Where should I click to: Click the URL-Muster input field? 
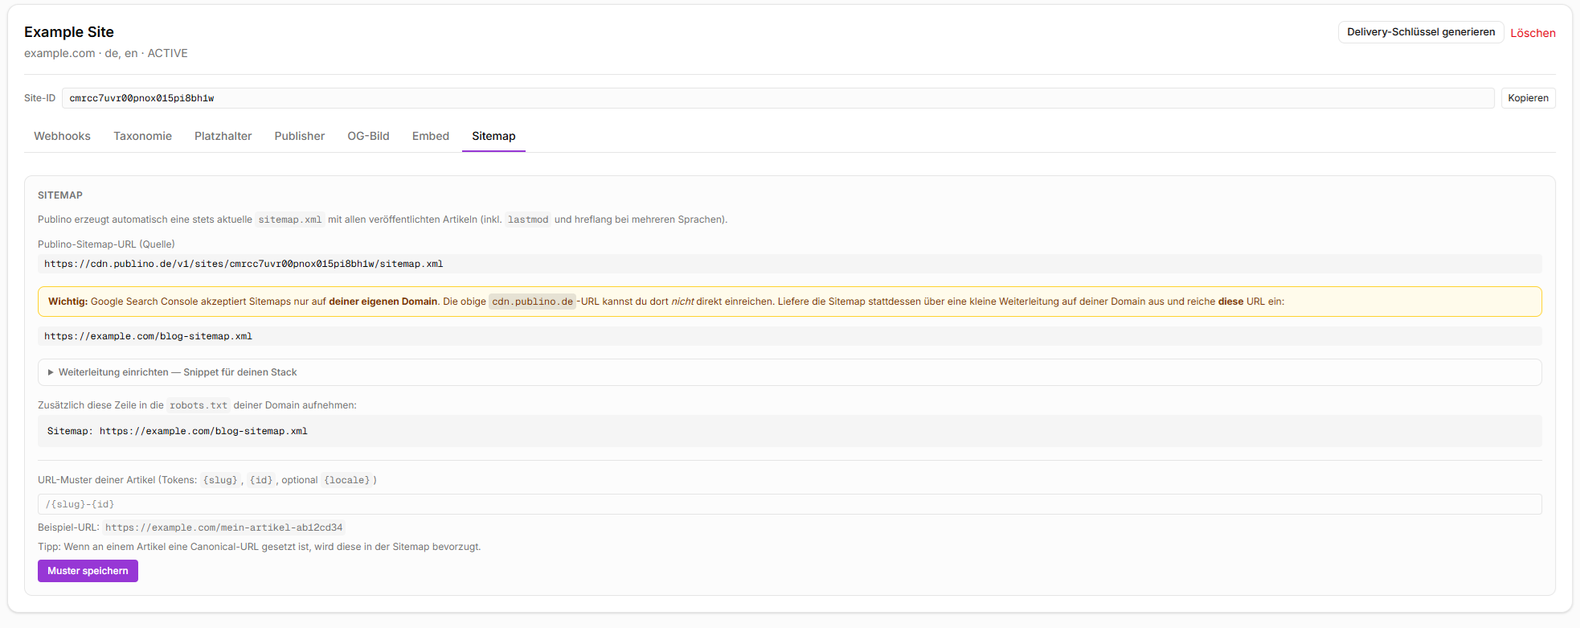point(789,504)
